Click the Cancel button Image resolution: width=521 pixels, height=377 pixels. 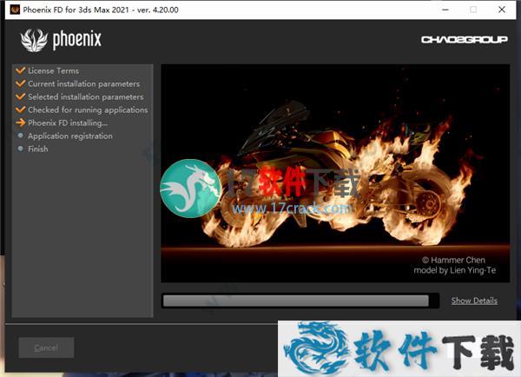pos(46,347)
